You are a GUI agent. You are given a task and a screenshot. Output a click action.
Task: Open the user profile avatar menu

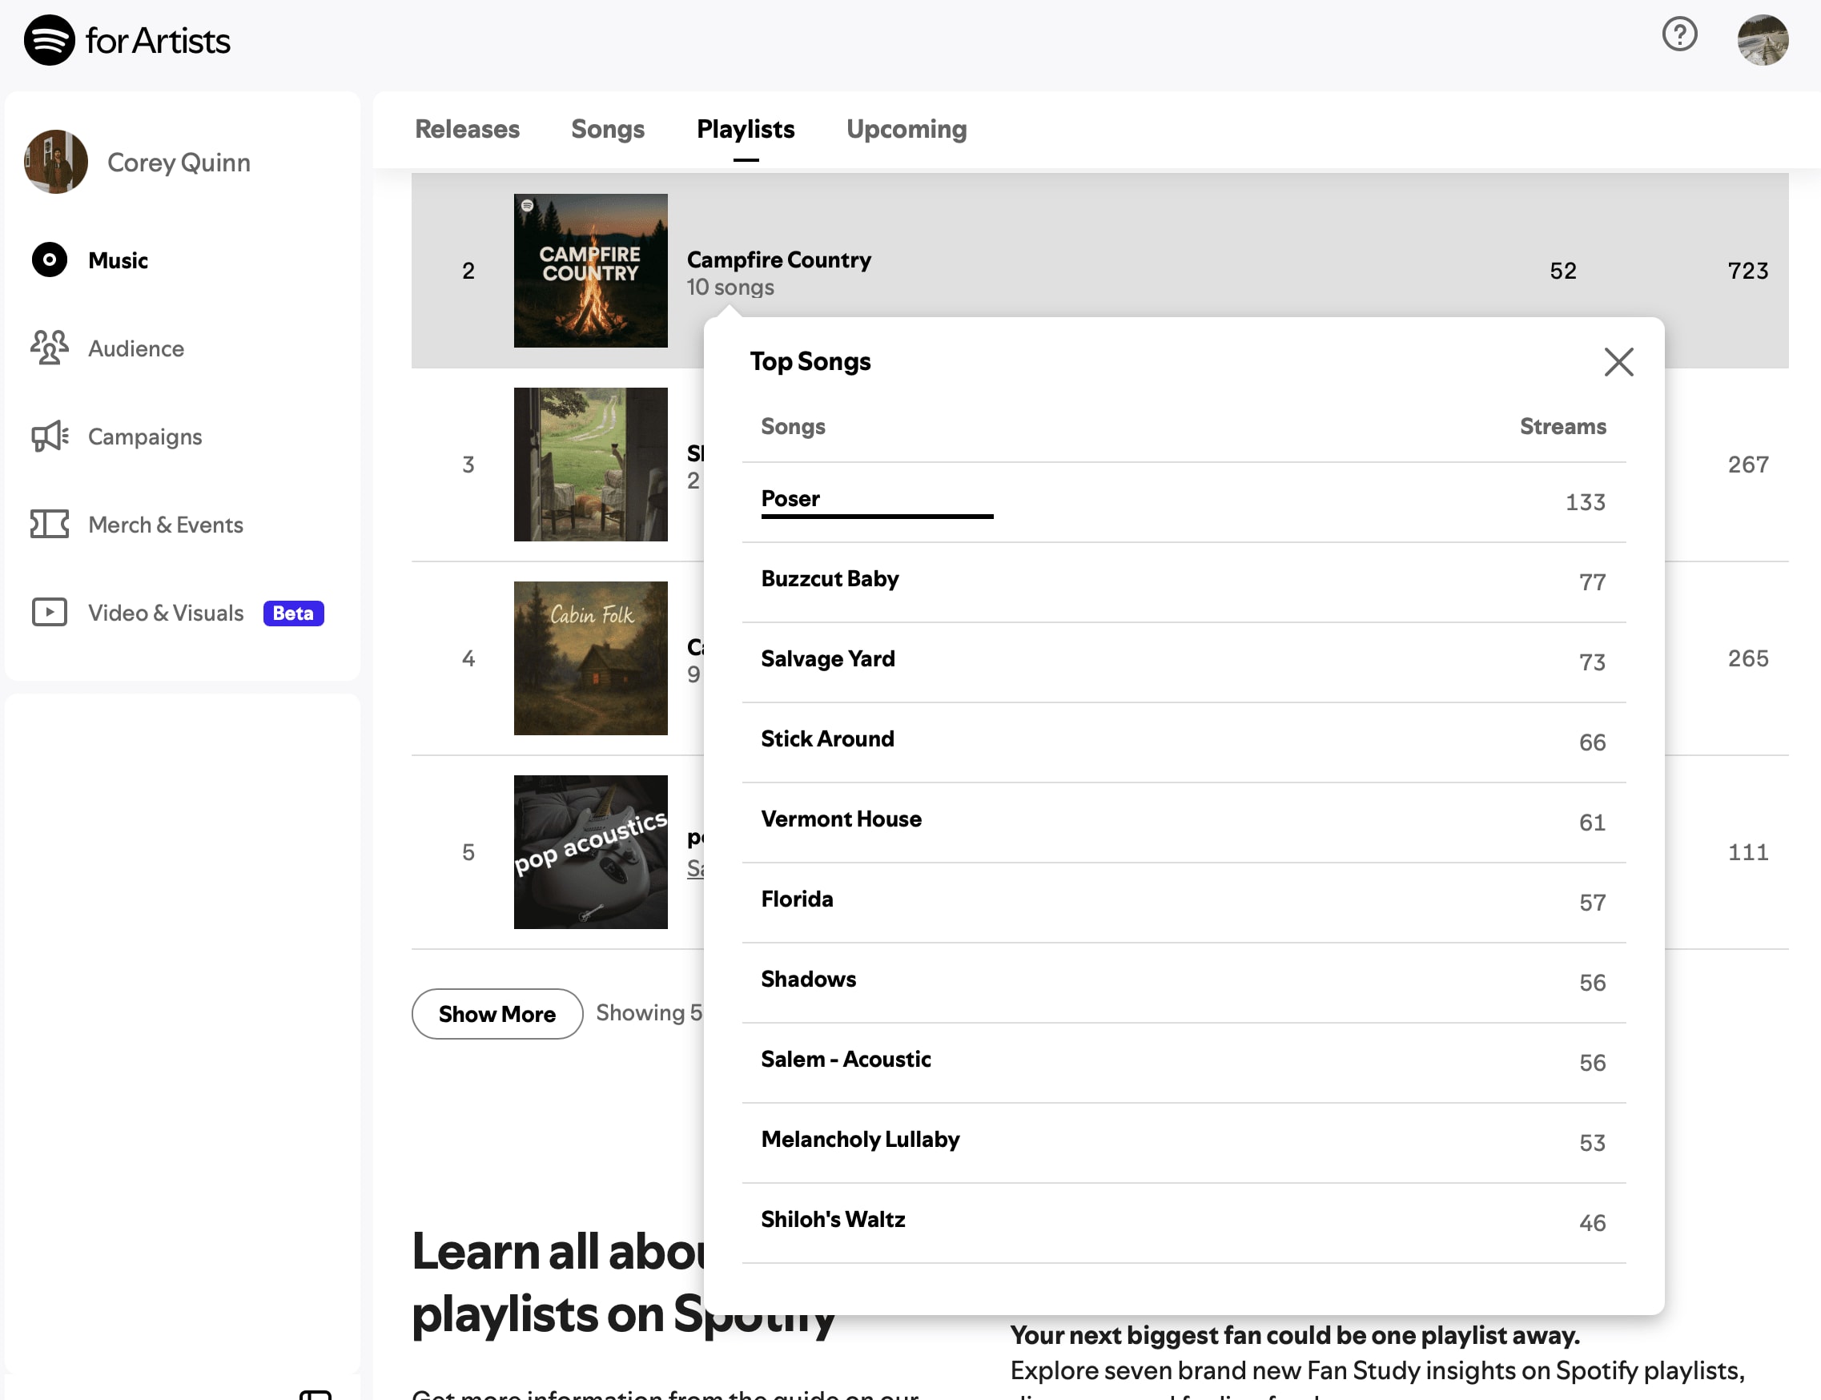[x=1762, y=39]
